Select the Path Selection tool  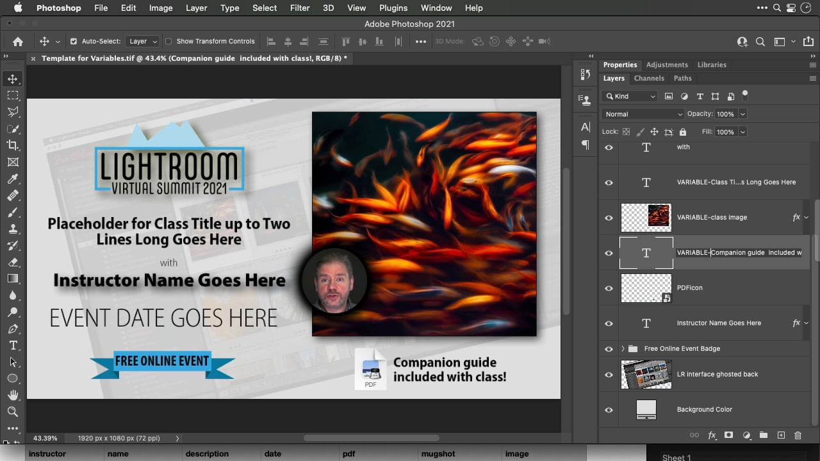[13, 362]
